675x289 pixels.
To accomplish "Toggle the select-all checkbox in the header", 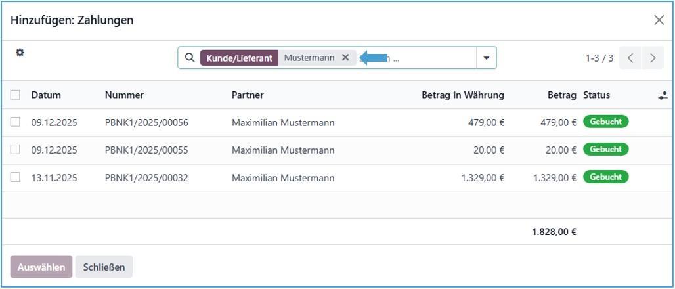I will [x=15, y=95].
